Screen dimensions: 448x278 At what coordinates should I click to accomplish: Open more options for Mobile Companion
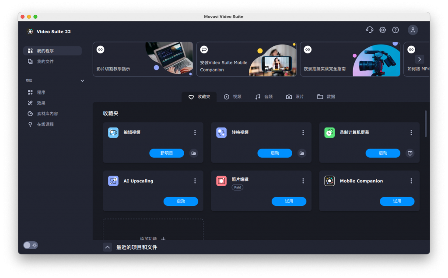point(411,181)
